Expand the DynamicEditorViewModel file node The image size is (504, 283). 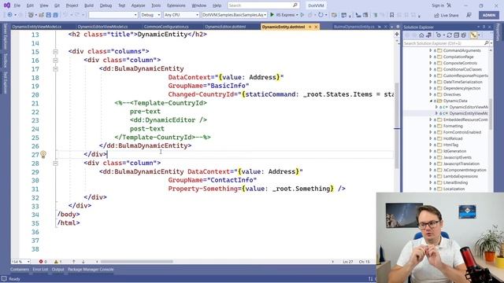pos(436,107)
